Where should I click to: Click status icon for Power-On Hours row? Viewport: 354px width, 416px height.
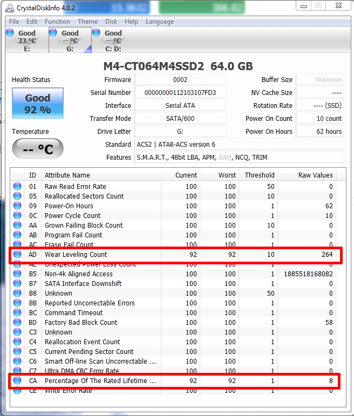(x=17, y=206)
